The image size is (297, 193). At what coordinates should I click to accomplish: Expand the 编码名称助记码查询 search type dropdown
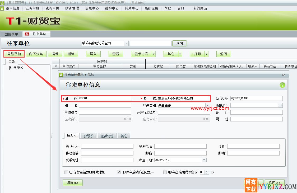(x=126, y=43)
